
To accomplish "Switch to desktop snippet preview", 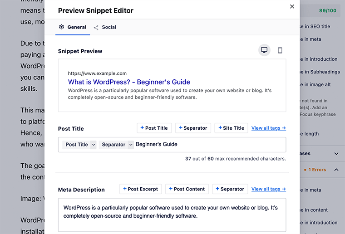I will point(264,50).
